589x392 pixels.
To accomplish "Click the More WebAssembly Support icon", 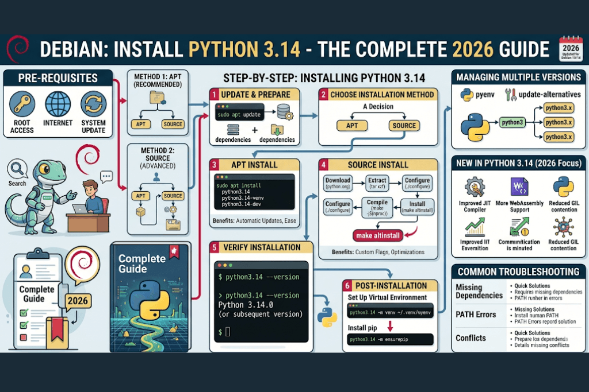I will click(519, 187).
